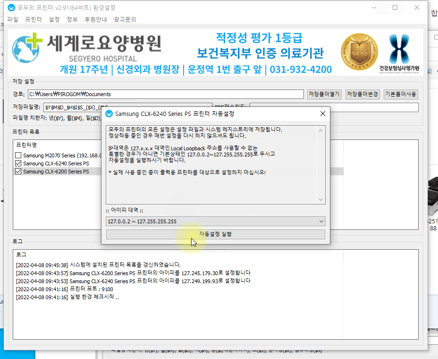
Task: Select the Samsung CLX-6240 Series PS row text
Action: click(56, 163)
